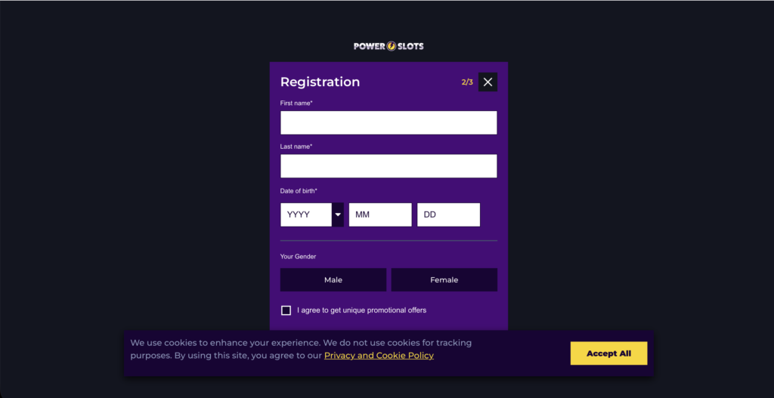
Task: Close the Registration dialog with the X
Action: click(488, 82)
